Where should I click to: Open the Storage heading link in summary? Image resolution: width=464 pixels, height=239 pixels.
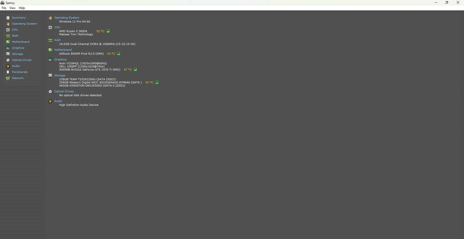pos(60,76)
